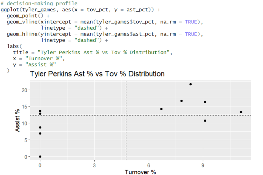Select the data point with the highest assist percentage
Viewport: 263px width, 175px height.
[x=190, y=84]
